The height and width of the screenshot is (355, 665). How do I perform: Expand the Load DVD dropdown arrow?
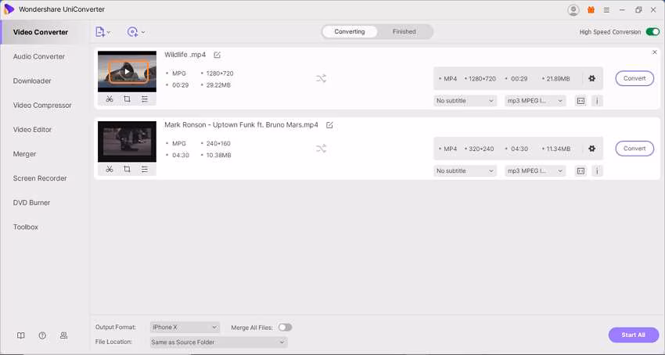click(x=143, y=32)
